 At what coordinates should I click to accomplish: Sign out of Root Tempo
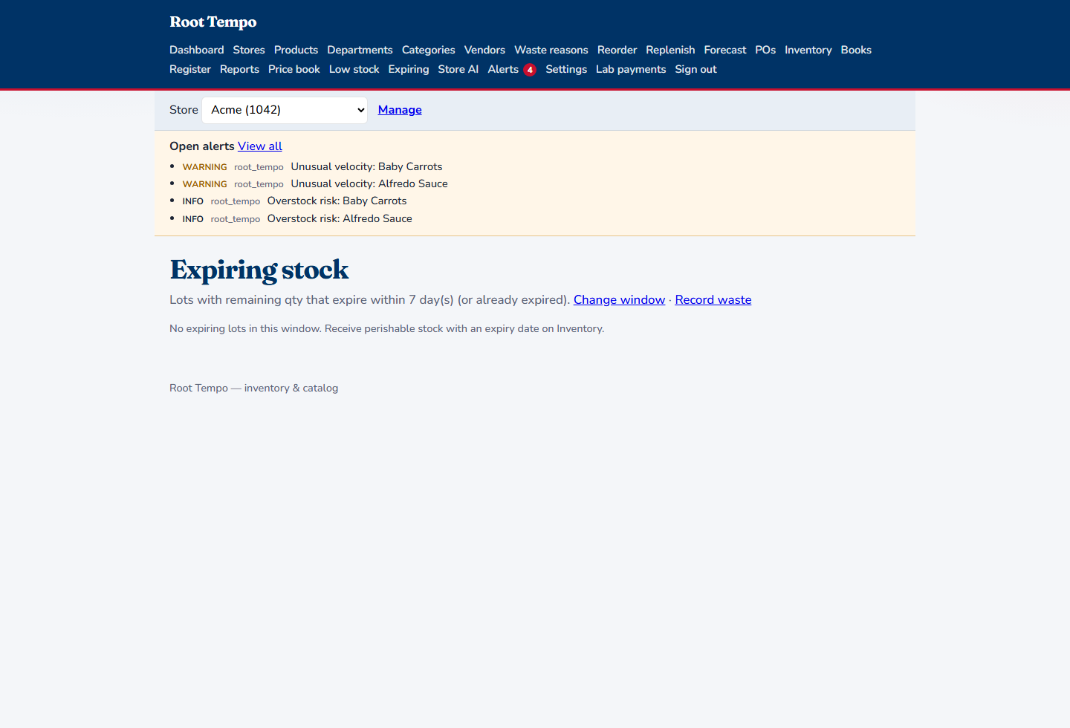[695, 69]
